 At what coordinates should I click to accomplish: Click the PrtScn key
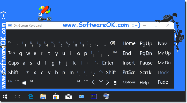(129, 72)
